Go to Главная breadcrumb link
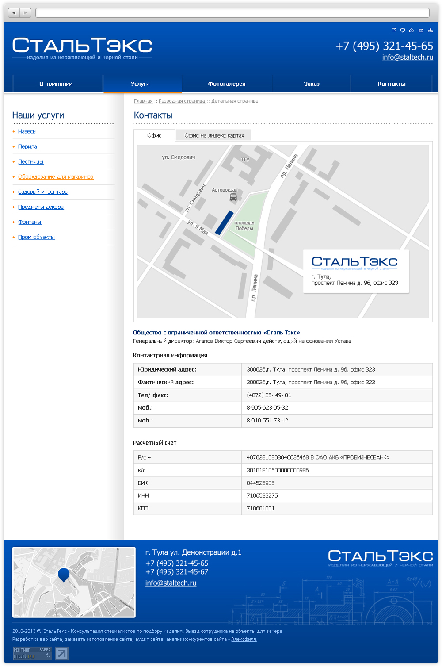This screenshot has width=442, height=667. click(x=143, y=101)
